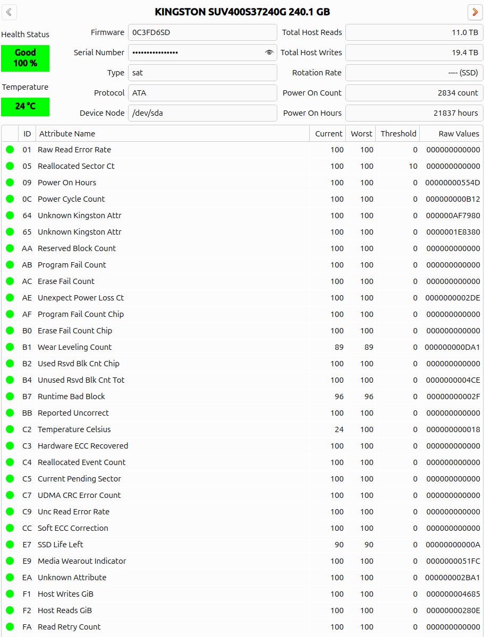Select the Unc Read Error Rate attribute name

pyautogui.click(x=73, y=512)
